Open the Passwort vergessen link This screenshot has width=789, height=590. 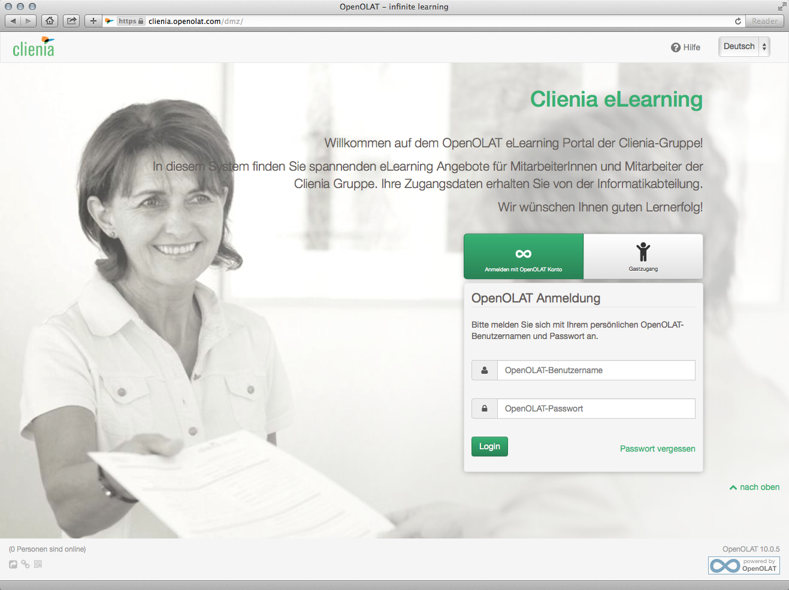coord(658,449)
